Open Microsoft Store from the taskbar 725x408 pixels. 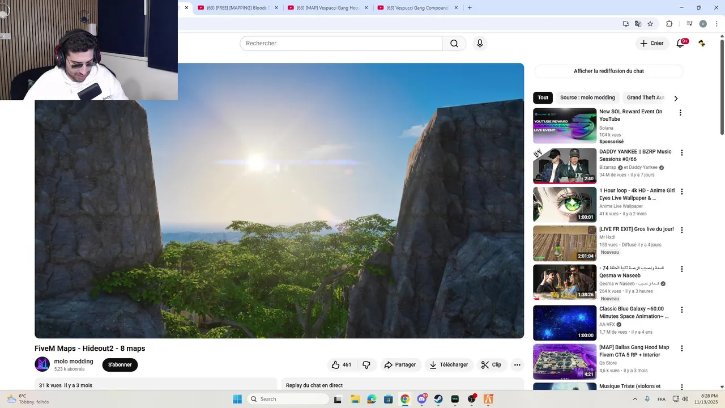[x=388, y=399]
